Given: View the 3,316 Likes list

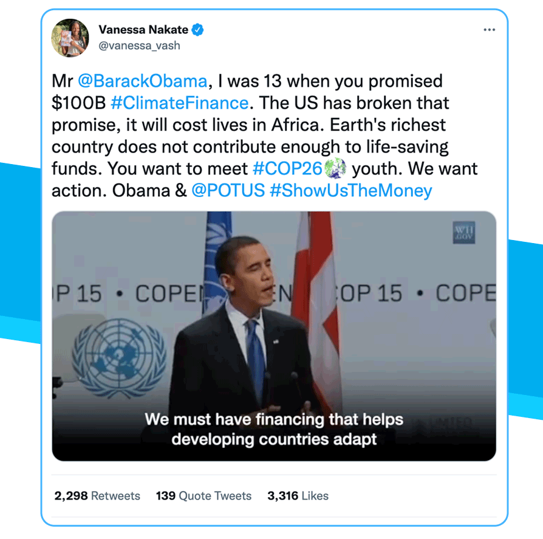Looking at the screenshot, I should click(x=297, y=496).
